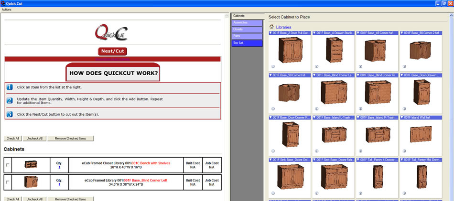The height and width of the screenshot is (201, 454).
Task: Open dropdown arrow on Island Wall.hsf header
Action: coord(402,118)
